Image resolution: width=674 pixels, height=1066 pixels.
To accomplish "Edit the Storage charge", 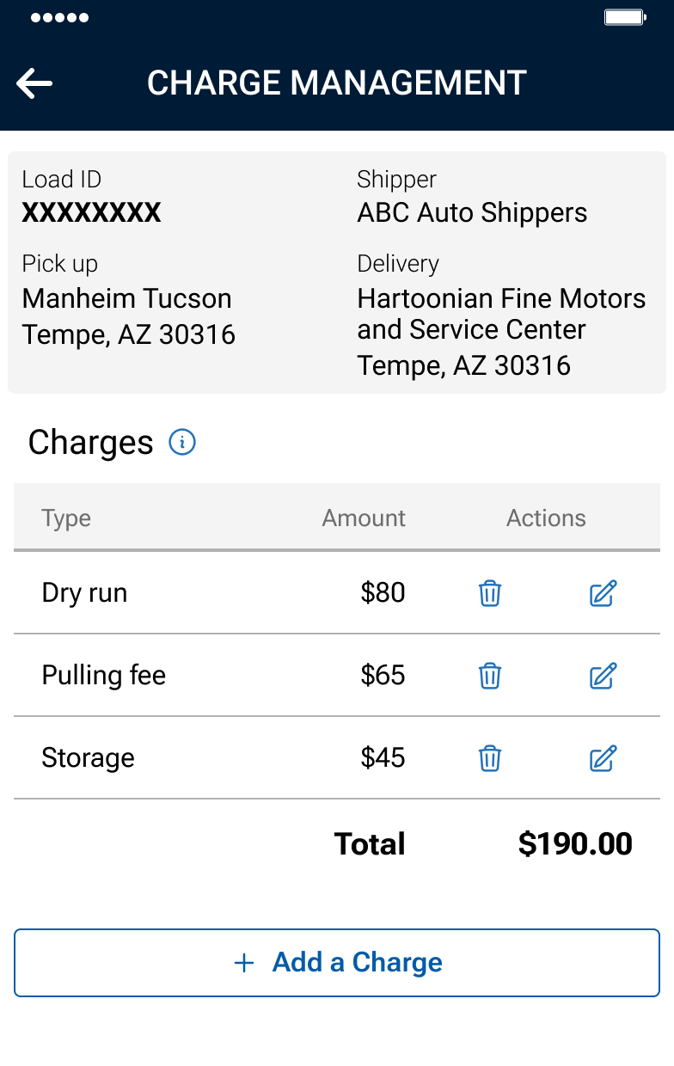I will click(604, 758).
